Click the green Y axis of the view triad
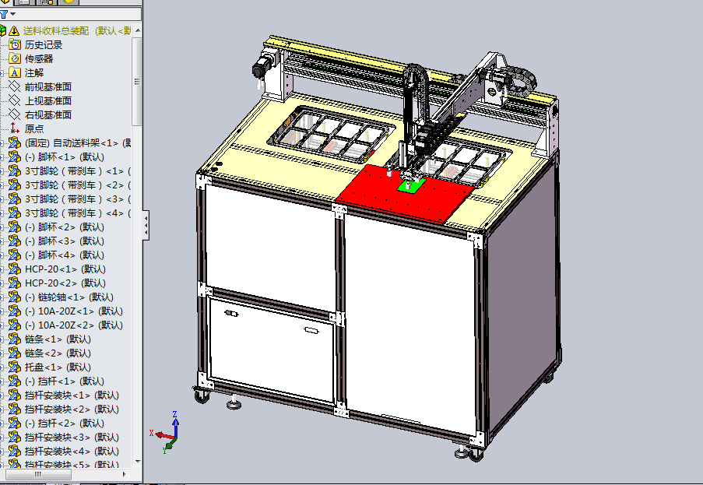The height and width of the screenshot is (485, 703). 169,445
